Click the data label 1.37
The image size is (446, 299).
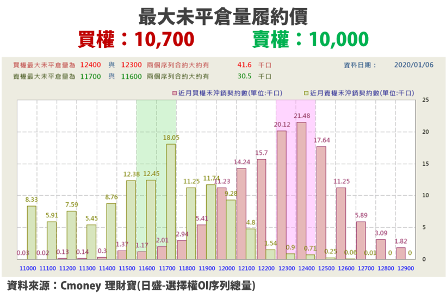click(x=122, y=244)
